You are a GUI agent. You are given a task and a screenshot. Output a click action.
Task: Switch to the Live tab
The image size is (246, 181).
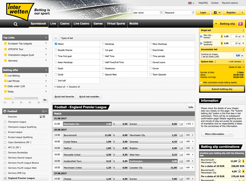tap(53, 24)
